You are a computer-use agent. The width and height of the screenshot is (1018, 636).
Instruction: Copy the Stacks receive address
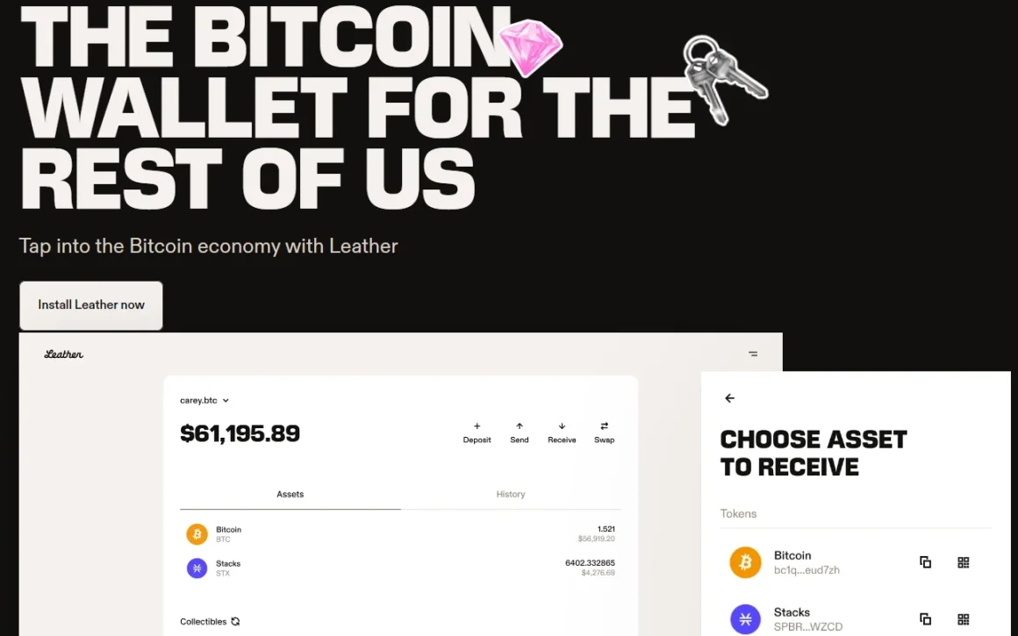pyautogui.click(x=925, y=619)
